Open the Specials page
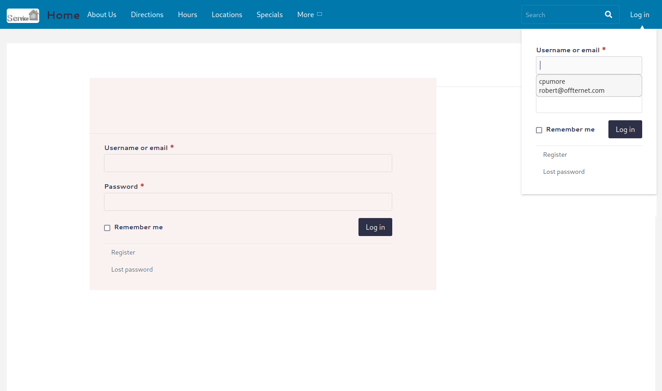Image resolution: width=662 pixels, height=391 pixels. (x=270, y=14)
